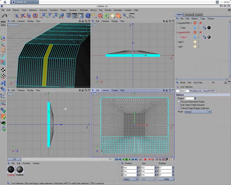Toggle World coordinate system icon
Image resolution: width=231 pixels, height=185 pixels.
click(x=61, y=16)
